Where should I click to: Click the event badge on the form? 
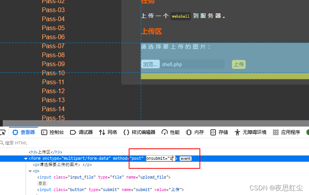pos(185,159)
